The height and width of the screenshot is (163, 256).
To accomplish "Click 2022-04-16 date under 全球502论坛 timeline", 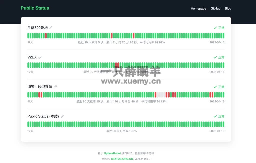I will (217, 42).
